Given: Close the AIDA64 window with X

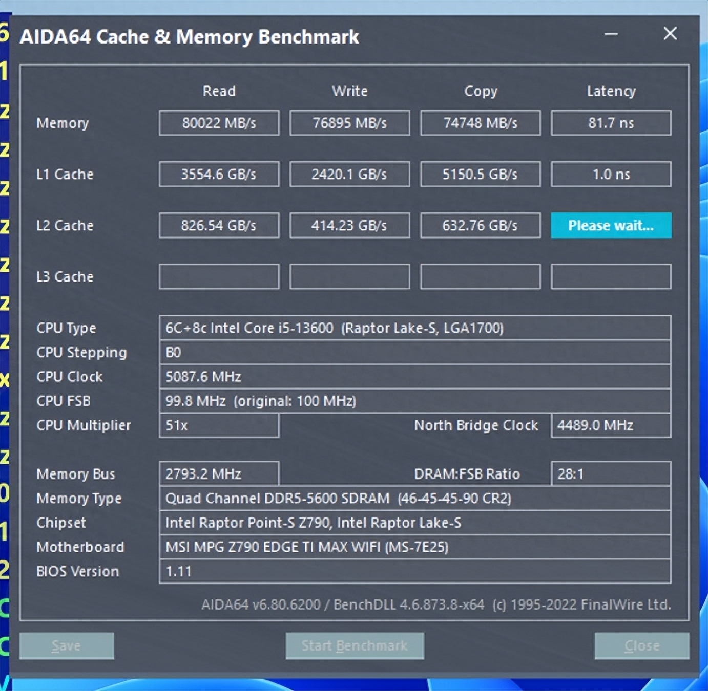Looking at the screenshot, I should tap(670, 34).
